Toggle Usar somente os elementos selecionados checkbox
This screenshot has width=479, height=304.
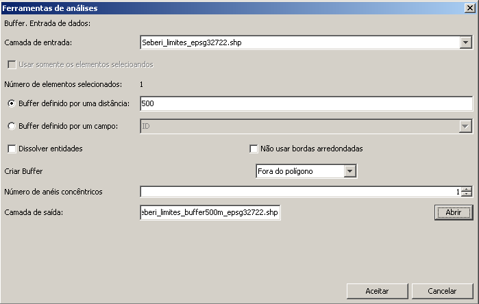point(12,64)
